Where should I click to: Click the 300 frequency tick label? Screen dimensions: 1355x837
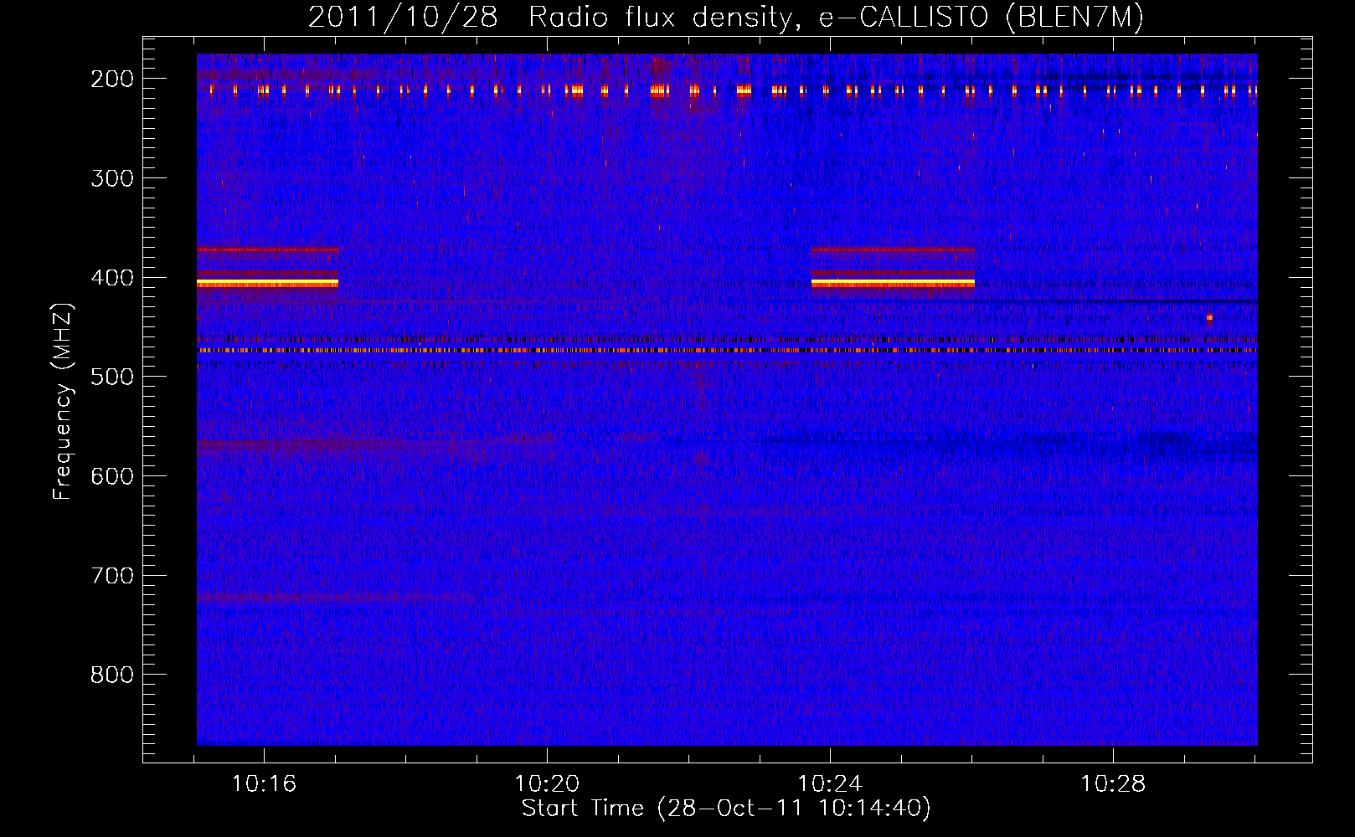(x=112, y=178)
